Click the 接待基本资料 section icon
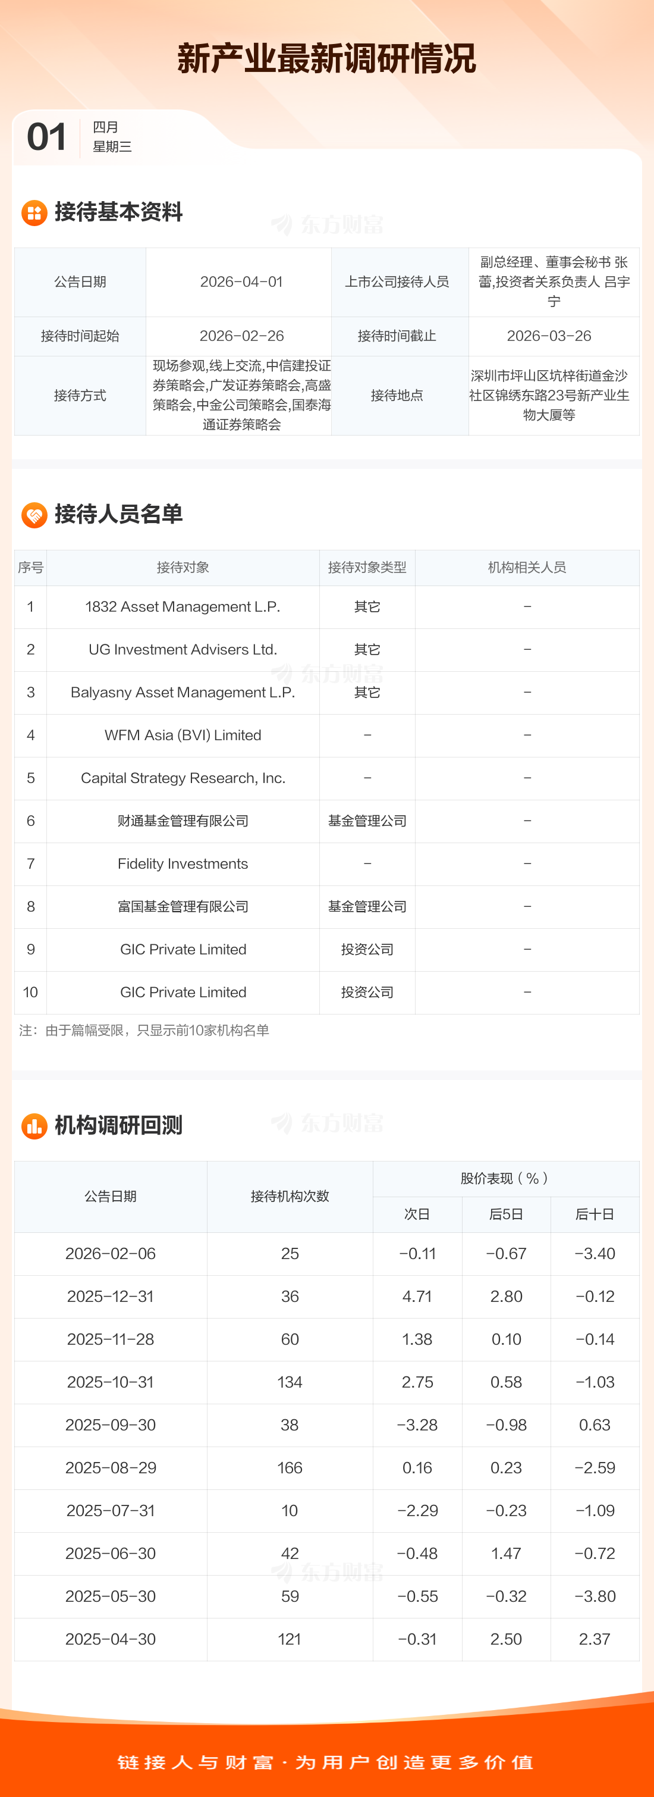The height and width of the screenshot is (1797, 654). pos(34,213)
